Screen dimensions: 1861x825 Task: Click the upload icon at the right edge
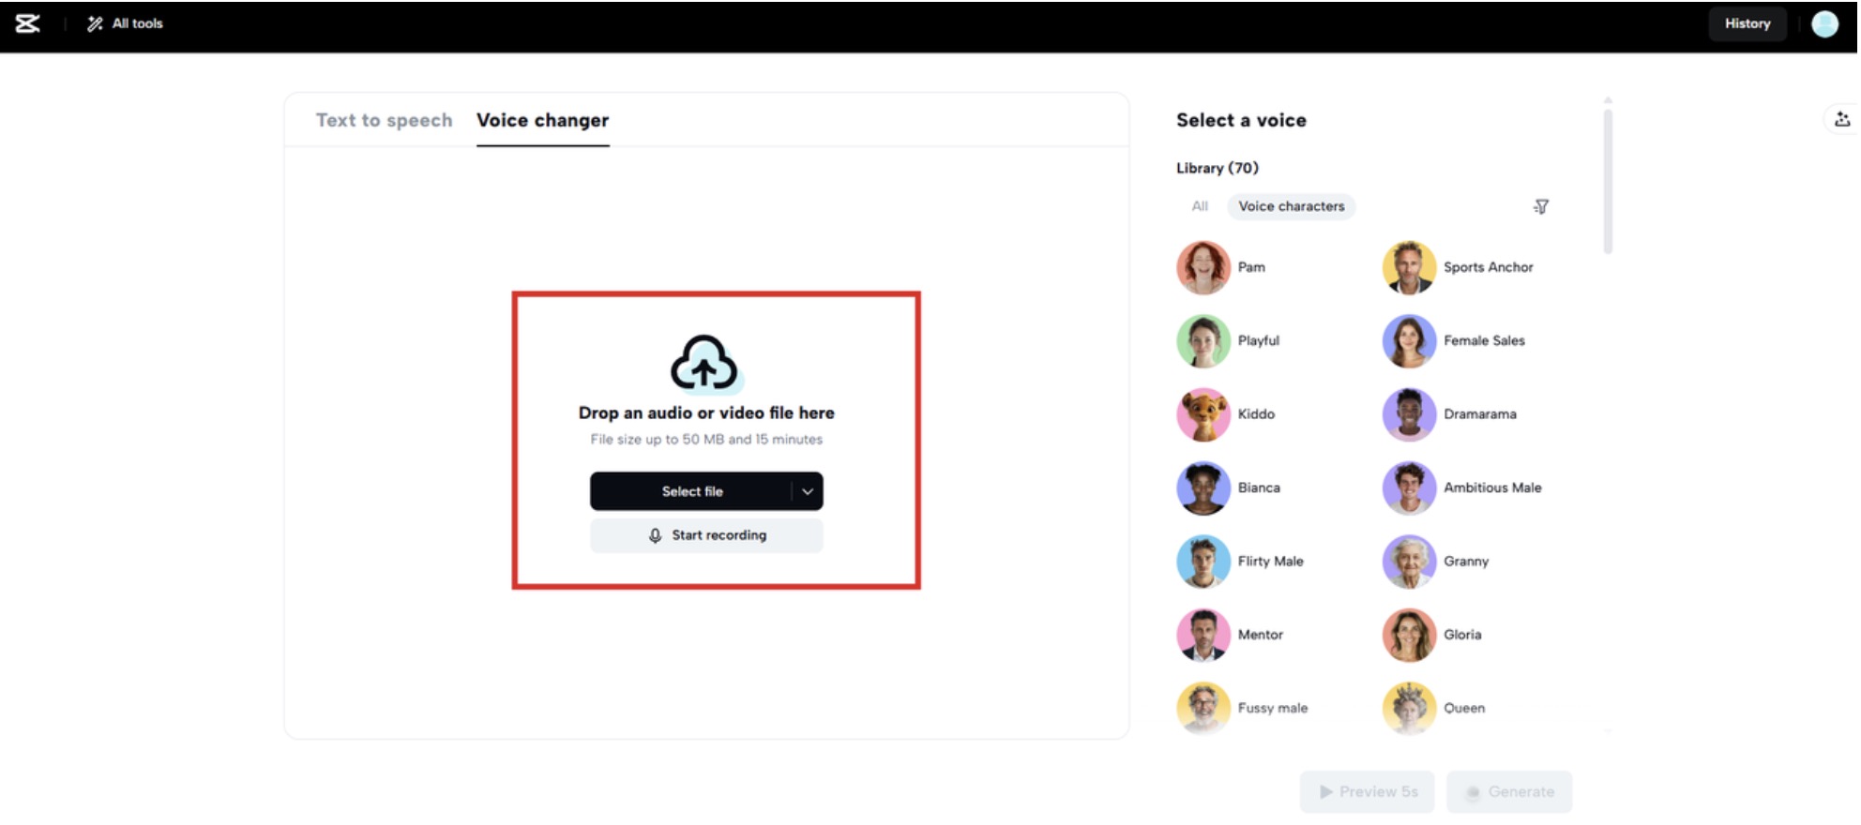click(1841, 119)
